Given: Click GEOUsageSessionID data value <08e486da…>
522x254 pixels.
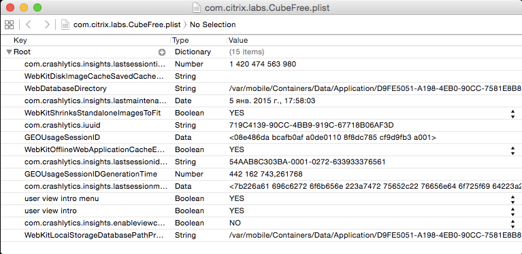Looking at the screenshot, I should [x=332, y=137].
